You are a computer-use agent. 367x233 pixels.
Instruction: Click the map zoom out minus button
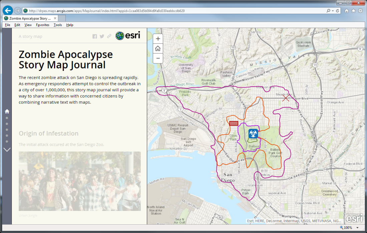158,59
